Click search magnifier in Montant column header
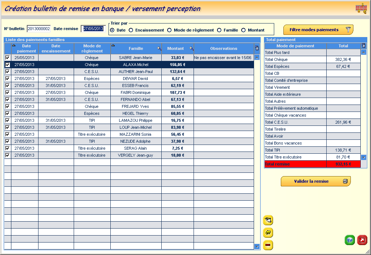This screenshot has width=371, height=255. [191, 48]
